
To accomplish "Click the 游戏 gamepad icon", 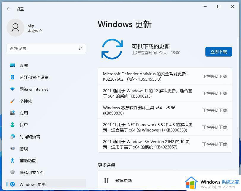I will (x=12, y=148).
